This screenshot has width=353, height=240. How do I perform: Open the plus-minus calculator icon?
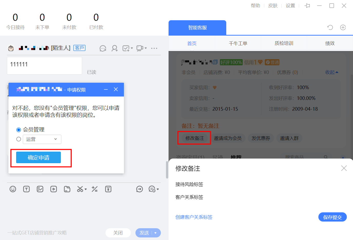95,189
